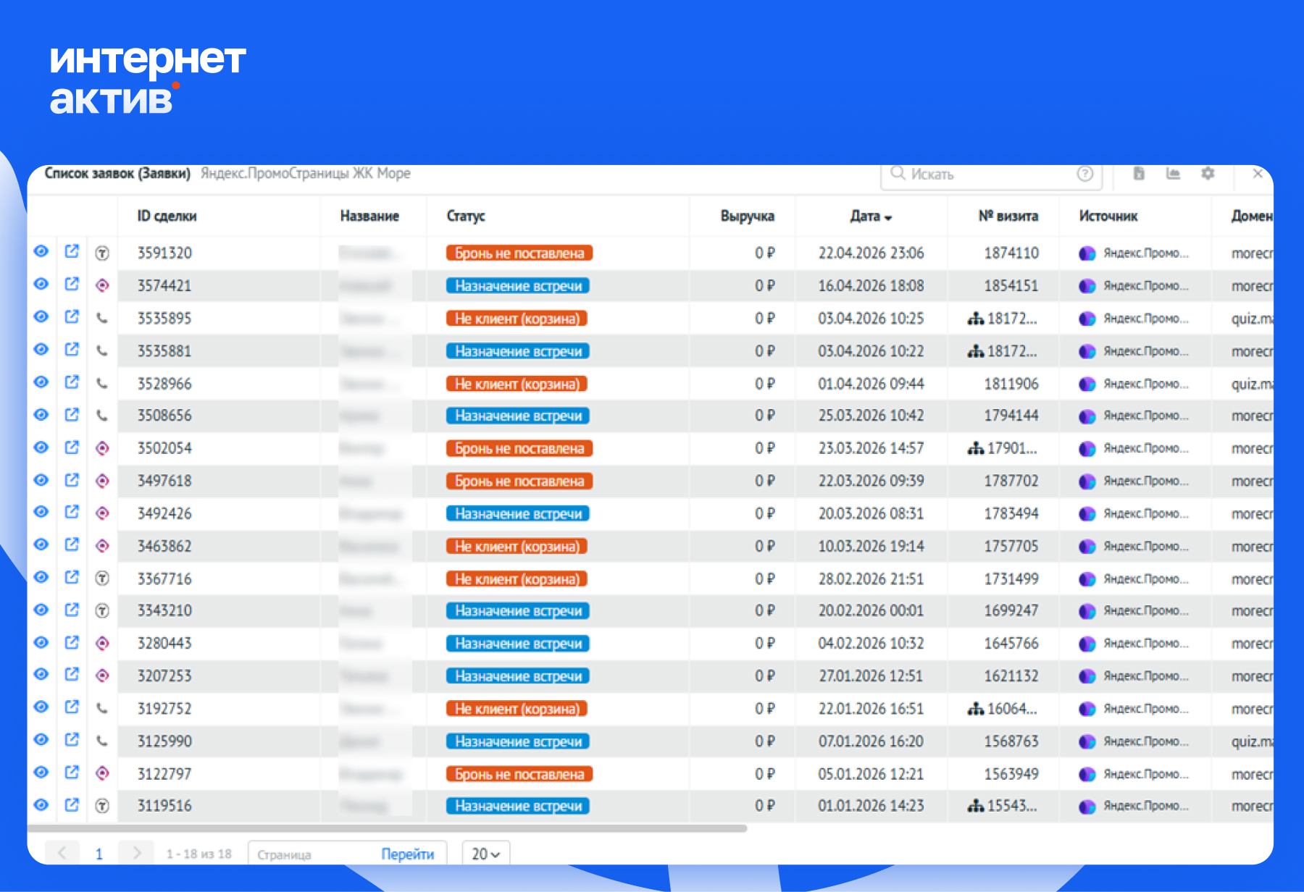Click visit tree icon on 23.03.2026 14:57 row

point(976,448)
